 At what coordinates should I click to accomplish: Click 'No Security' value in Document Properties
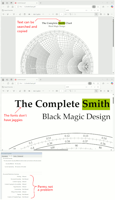pyautogui.click(x=18, y=164)
